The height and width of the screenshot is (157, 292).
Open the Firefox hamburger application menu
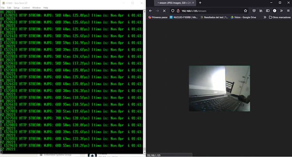(x=288, y=11)
